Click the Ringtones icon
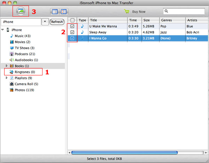The image size is (209, 163). coord(12,72)
